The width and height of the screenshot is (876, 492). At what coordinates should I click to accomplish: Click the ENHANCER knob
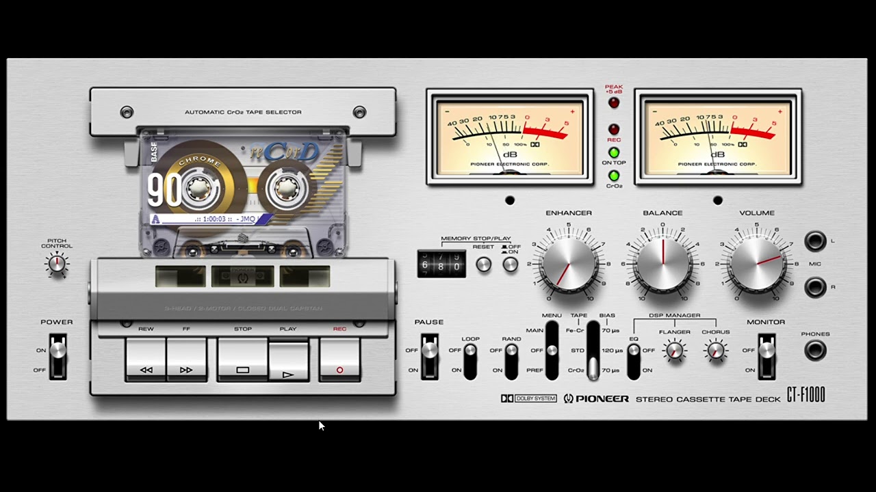[x=569, y=262]
